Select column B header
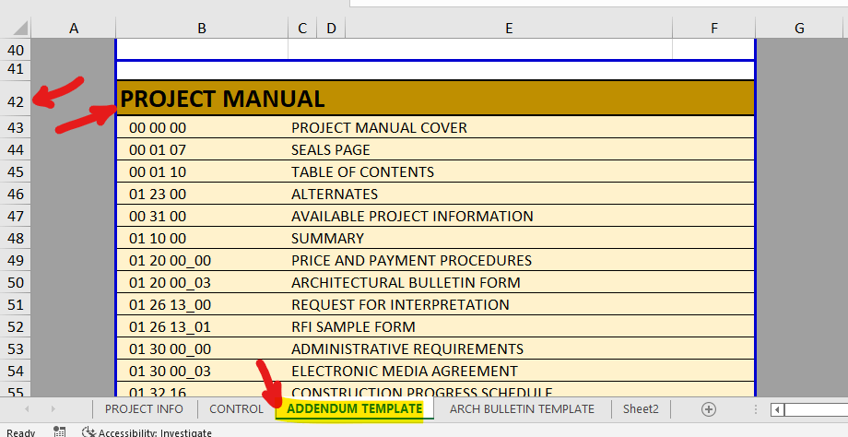This screenshot has width=848, height=437. [x=202, y=29]
